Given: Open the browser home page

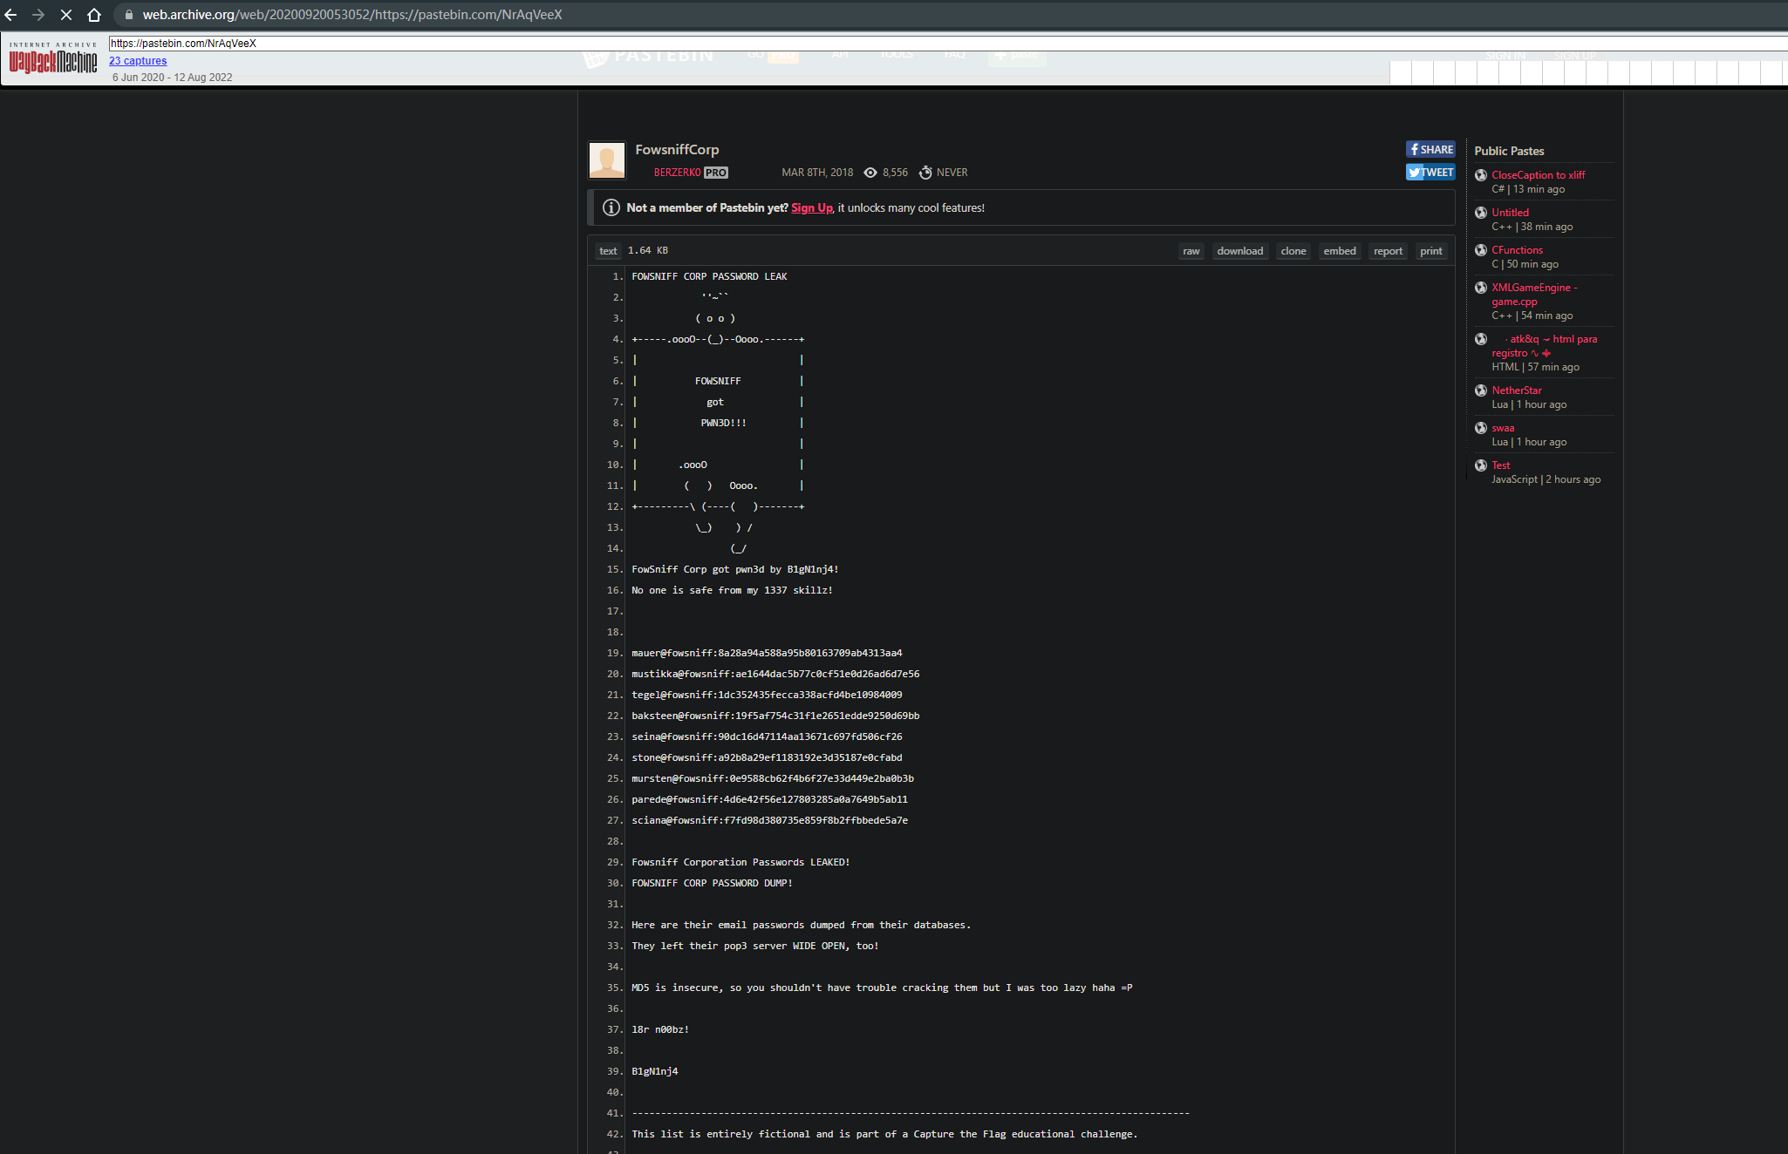Looking at the screenshot, I should coord(94,15).
